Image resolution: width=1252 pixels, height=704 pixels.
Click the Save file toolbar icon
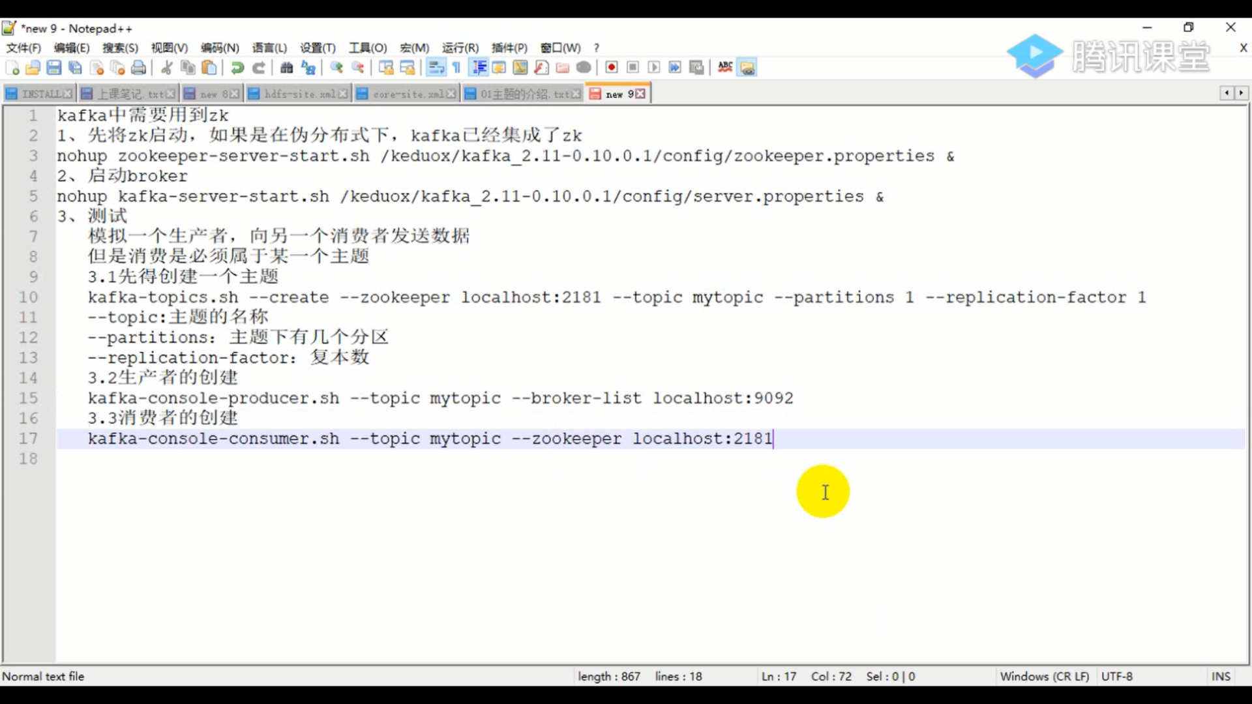click(x=54, y=68)
